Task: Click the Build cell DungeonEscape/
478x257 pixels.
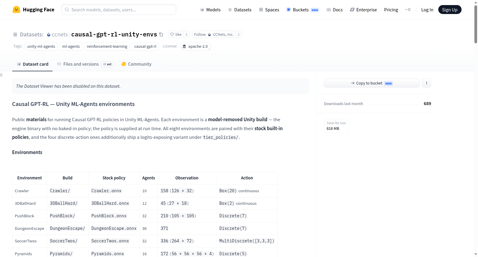Action: tap(68, 229)
